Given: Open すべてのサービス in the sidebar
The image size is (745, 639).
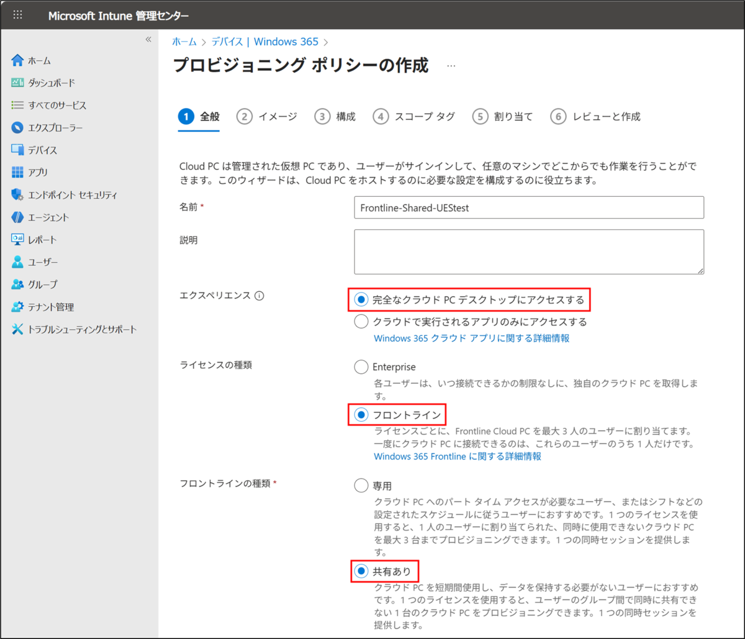Looking at the screenshot, I should point(57,106).
